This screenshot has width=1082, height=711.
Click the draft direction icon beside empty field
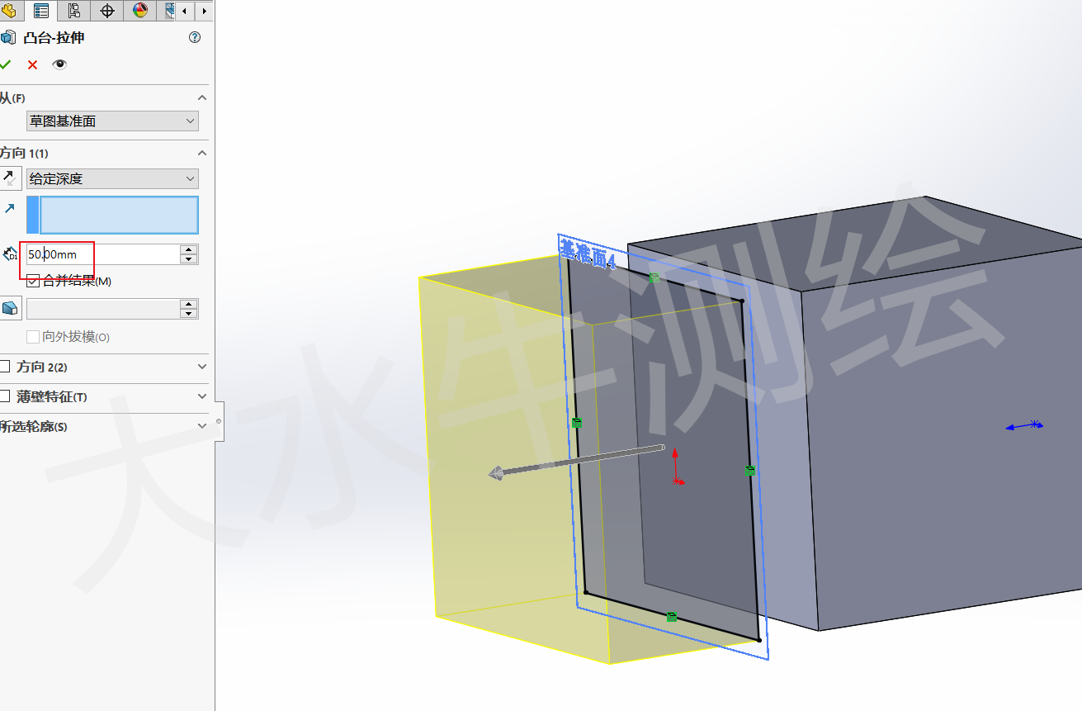point(12,307)
